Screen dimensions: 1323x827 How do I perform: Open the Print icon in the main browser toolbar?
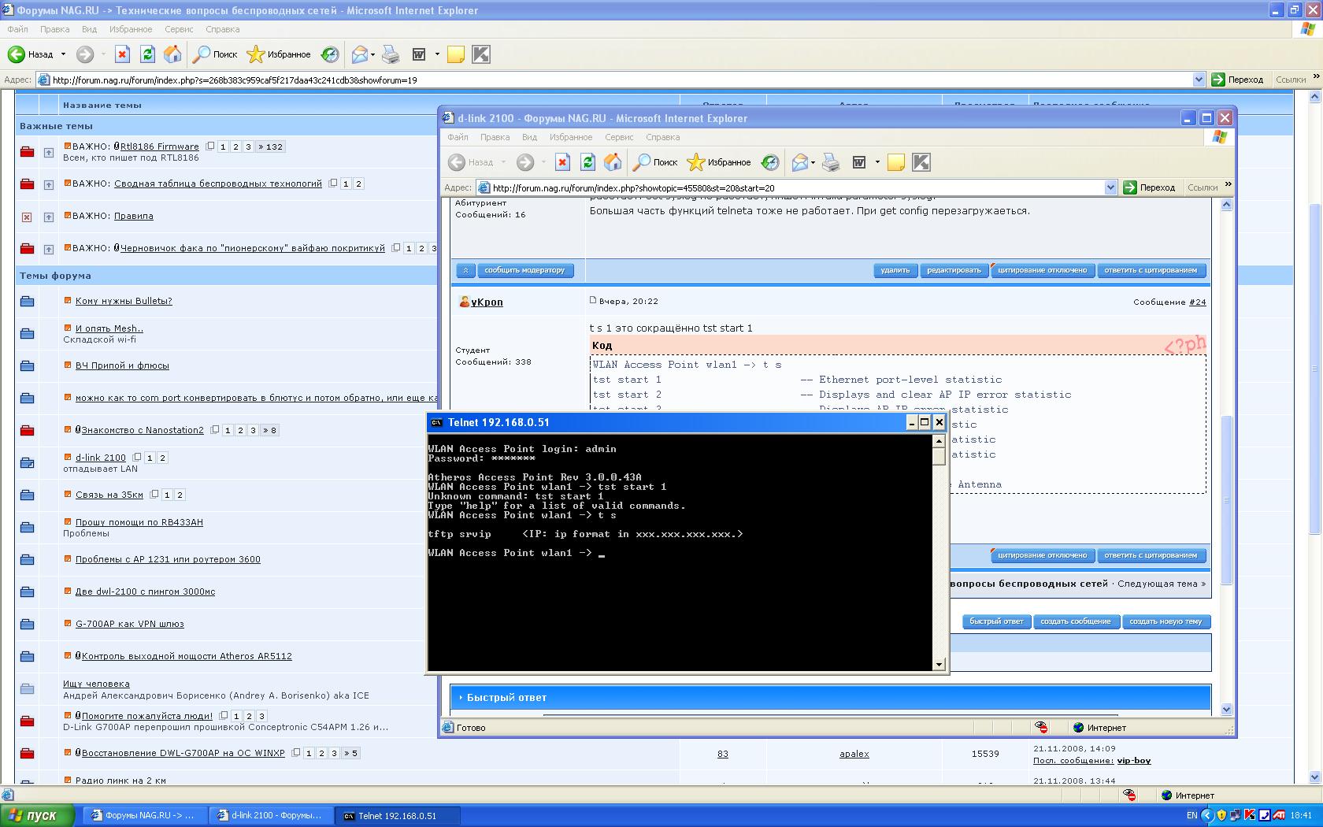(x=391, y=54)
